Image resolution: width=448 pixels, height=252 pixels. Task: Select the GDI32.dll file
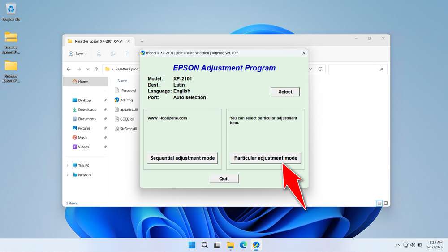pos(125,119)
